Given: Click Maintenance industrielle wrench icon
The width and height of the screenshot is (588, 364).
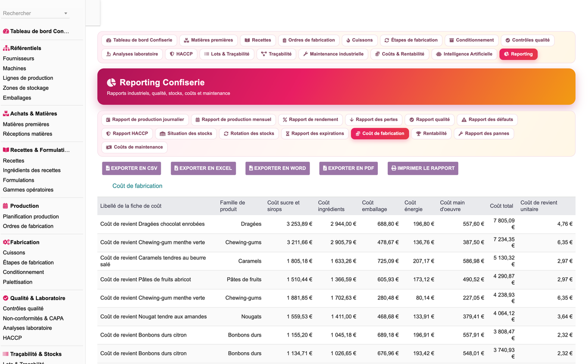Looking at the screenshot, I should click(x=305, y=54).
